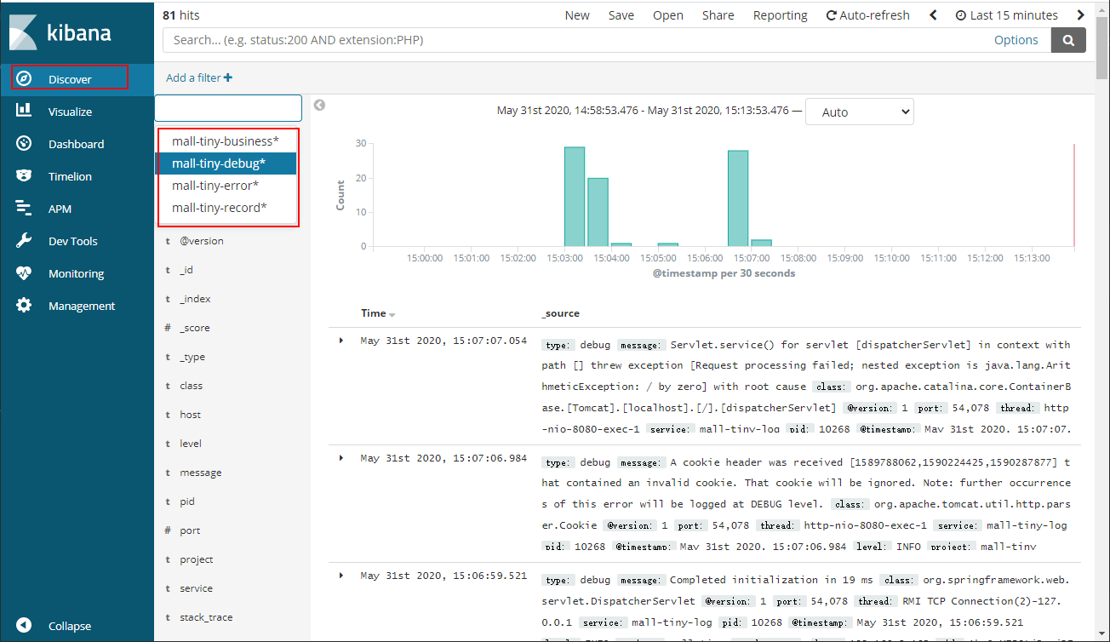
Task: Click Save in the top menu
Action: click(621, 15)
